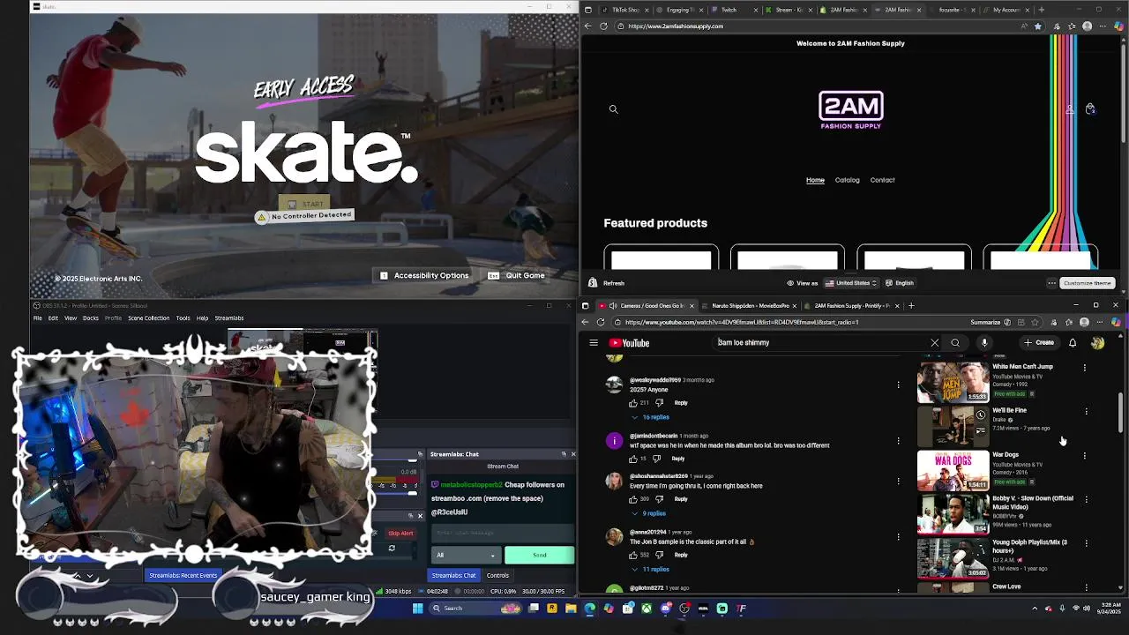Switch to the Controls dock tab in OBS
Screen dimensions: 1129x635
[497, 576]
